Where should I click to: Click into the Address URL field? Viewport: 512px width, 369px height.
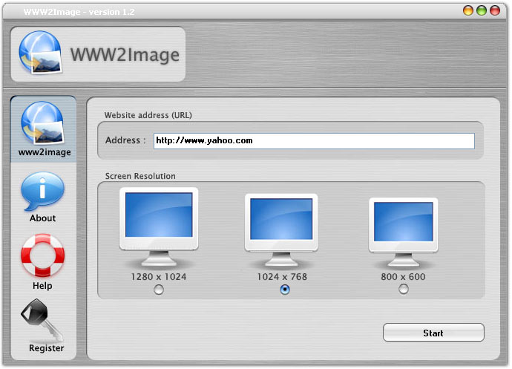click(314, 141)
